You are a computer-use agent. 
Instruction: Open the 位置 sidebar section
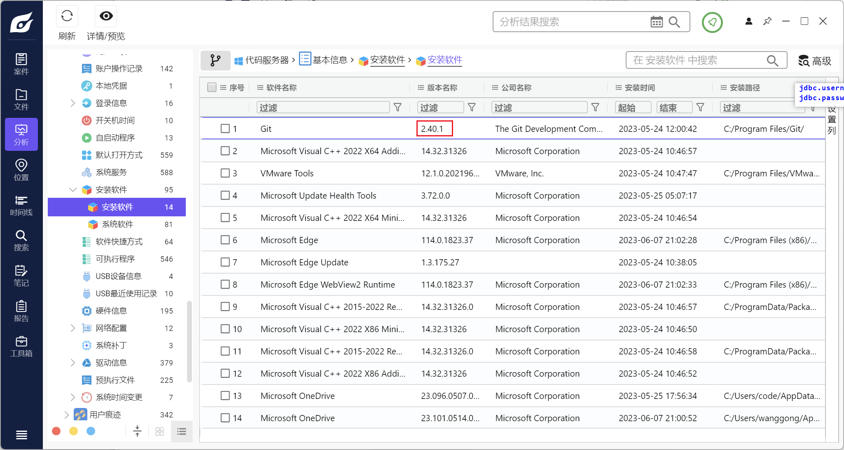click(x=21, y=170)
